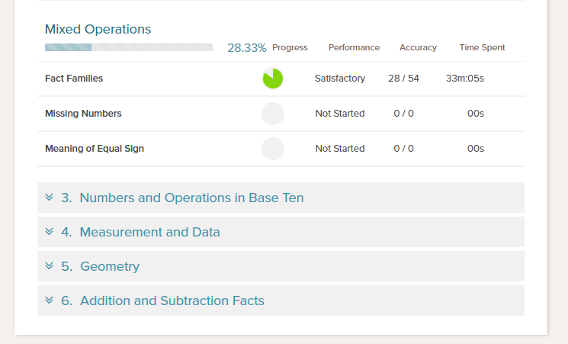Screen dimensions: 568x344
Task: Click the Time Spent column header
Action: [x=482, y=47]
